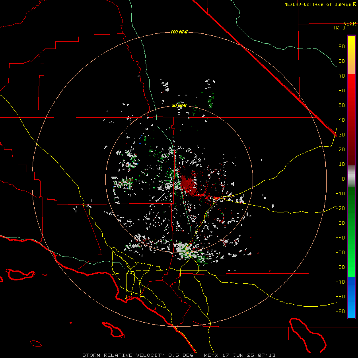Click the NEXR label above the scale
This screenshot has height=358, width=358.
349,24
